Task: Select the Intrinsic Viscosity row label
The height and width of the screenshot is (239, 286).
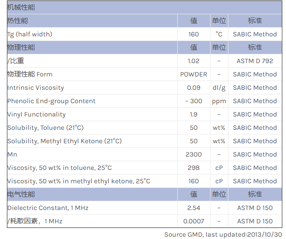Action: pos(35,87)
